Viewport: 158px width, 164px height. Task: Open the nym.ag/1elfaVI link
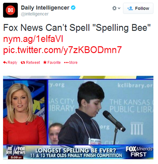tap(33, 39)
